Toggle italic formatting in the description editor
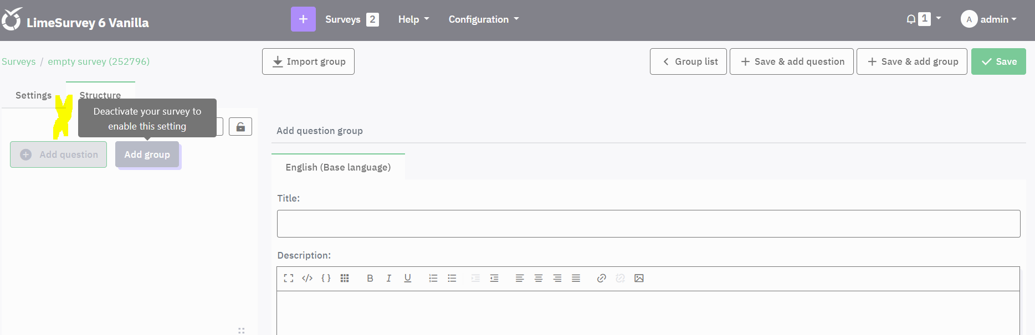 click(x=389, y=279)
